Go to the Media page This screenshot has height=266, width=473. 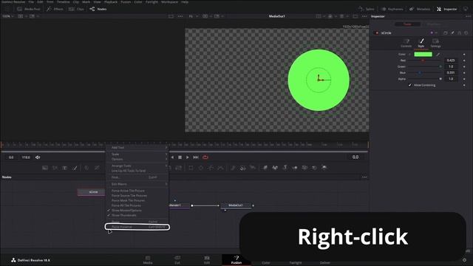[x=148, y=260]
